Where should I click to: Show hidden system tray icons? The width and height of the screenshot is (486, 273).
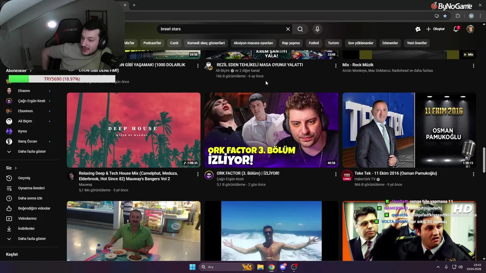[x=438, y=267]
